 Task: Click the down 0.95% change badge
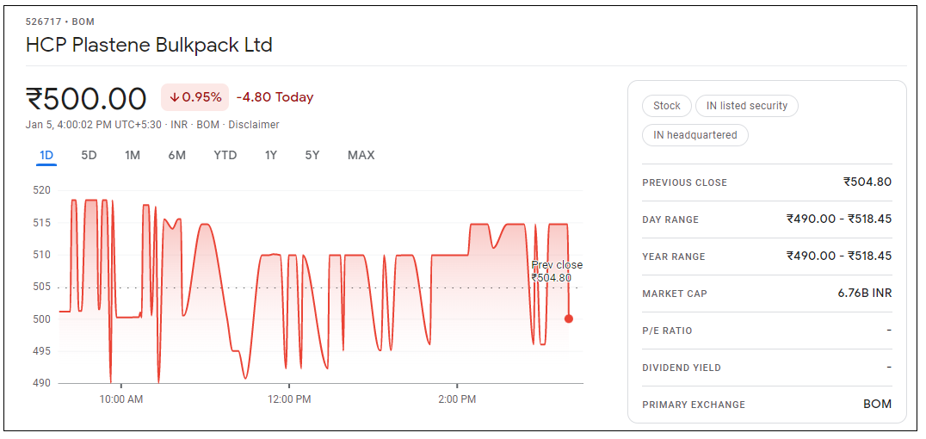[195, 97]
